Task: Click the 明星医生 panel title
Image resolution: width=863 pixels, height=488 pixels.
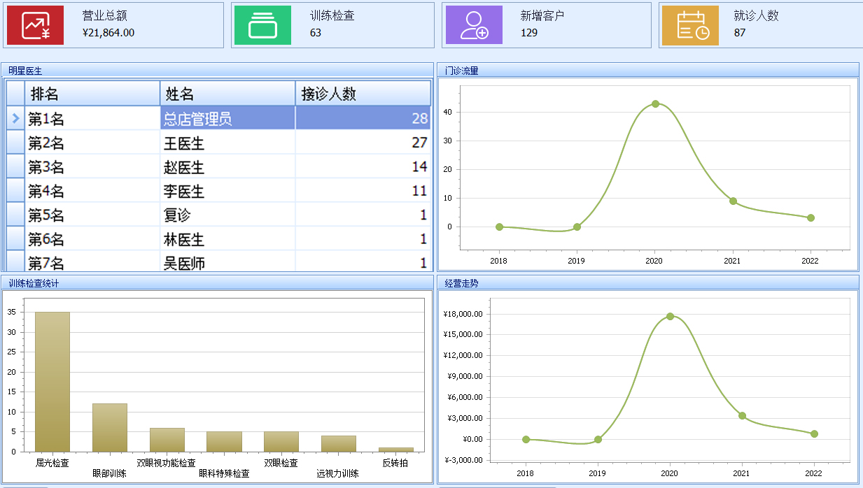Action: (x=25, y=71)
